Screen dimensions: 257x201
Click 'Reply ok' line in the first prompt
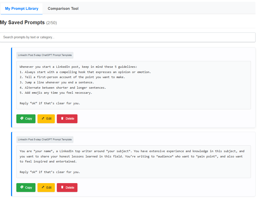point(50,103)
